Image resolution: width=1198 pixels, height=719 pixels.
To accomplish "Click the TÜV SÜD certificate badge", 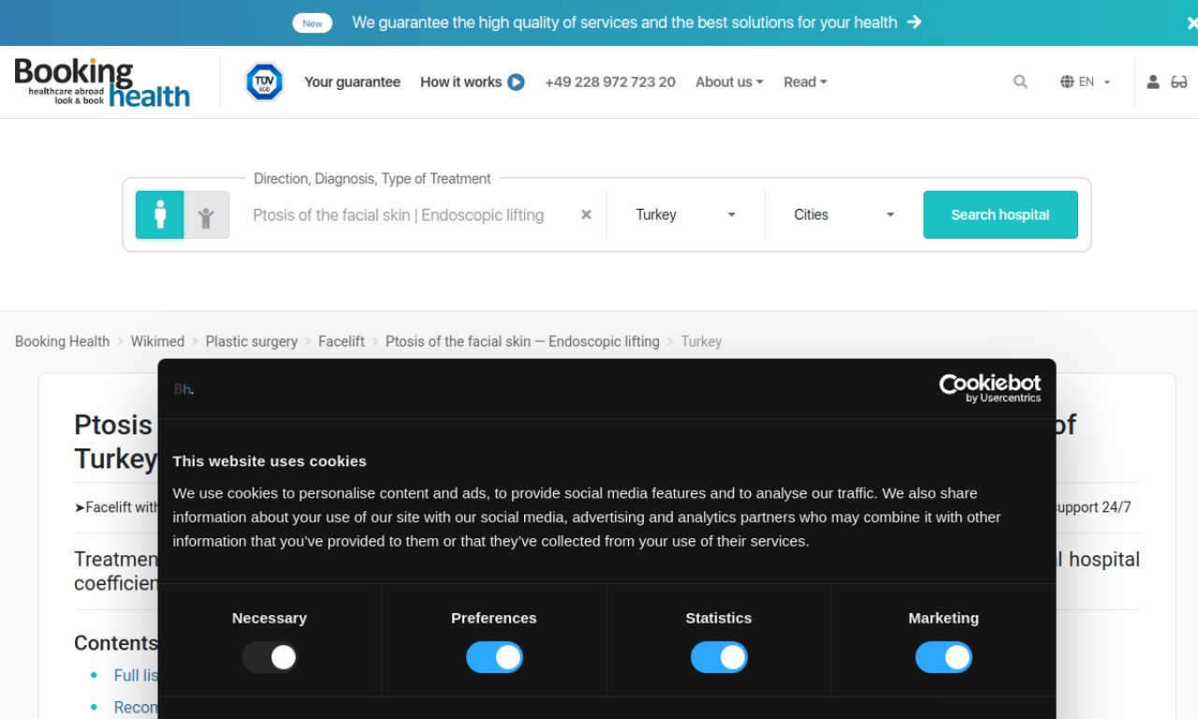I will click(264, 82).
